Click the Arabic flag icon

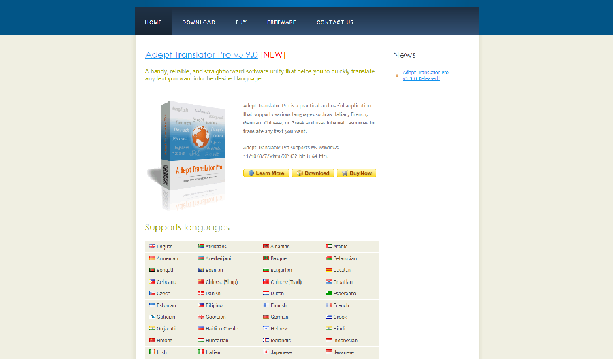coord(328,246)
